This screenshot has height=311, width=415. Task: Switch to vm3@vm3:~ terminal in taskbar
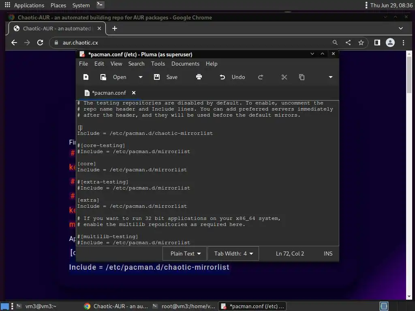[x=37, y=306]
